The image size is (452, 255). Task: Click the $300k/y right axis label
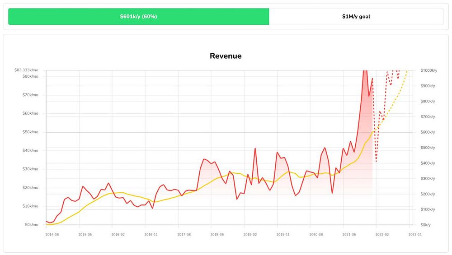(x=428, y=178)
